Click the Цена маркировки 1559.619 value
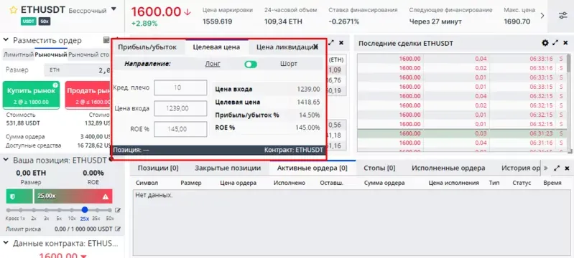The height and width of the screenshot is (258, 574). (217, 21)
